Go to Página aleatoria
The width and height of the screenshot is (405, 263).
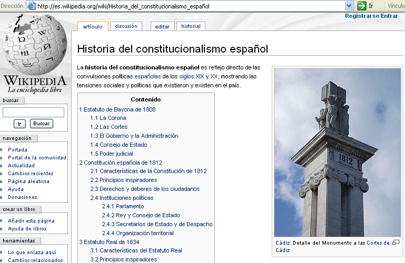point(28,181)
